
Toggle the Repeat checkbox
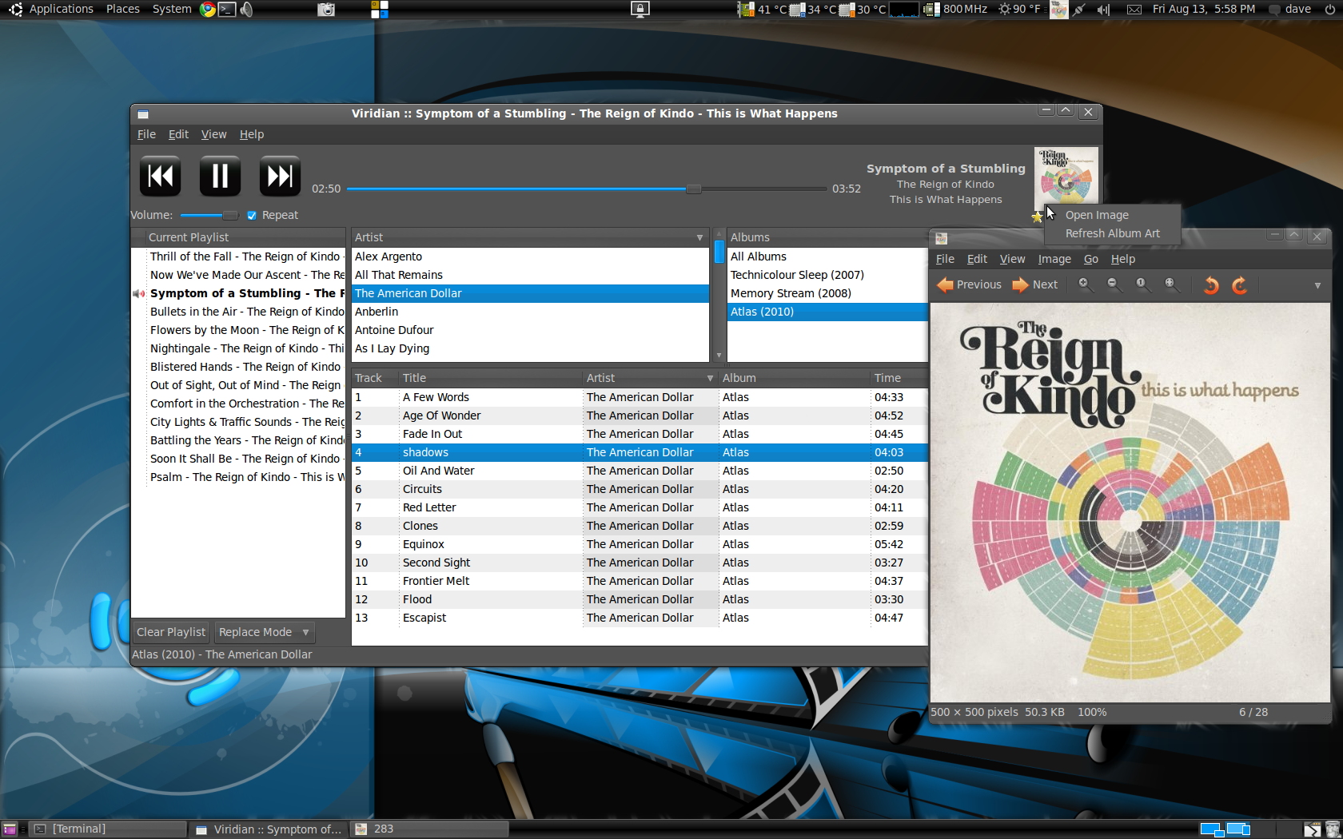tap(252, 216)
